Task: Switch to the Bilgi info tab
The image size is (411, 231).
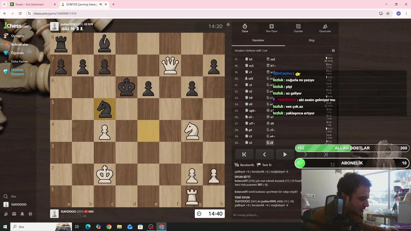Action: (x=311, y=40)
